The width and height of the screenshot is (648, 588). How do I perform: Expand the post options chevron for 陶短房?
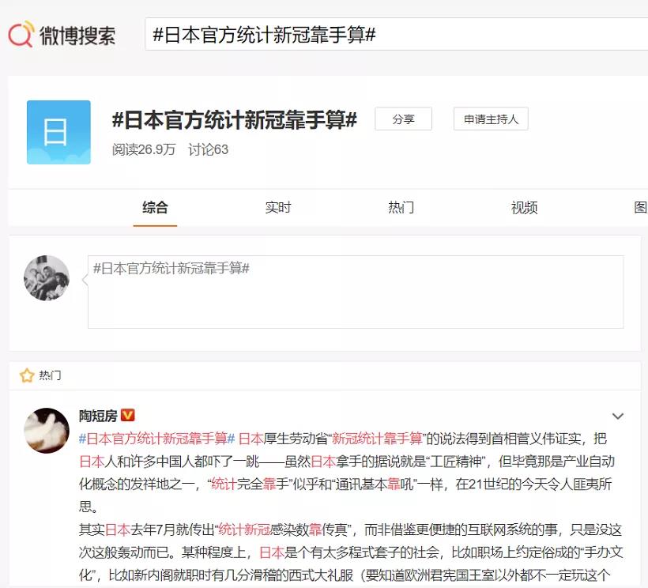[x=617, y=416]
